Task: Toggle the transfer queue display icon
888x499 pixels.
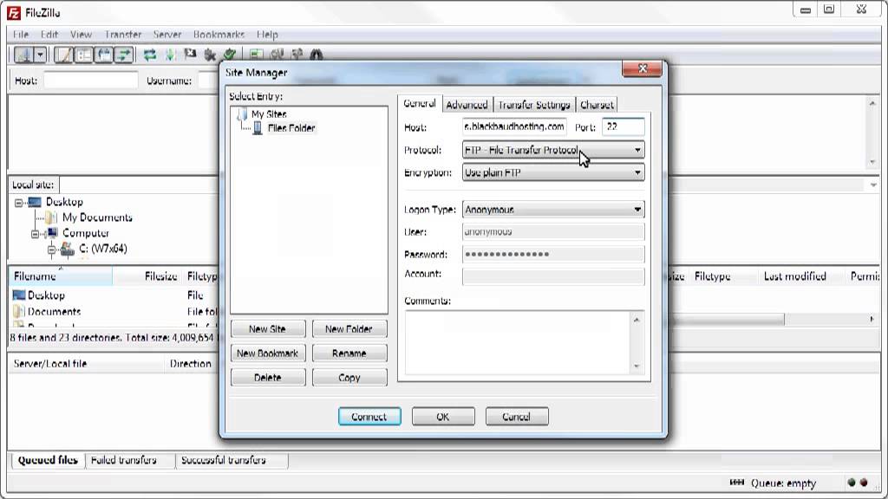Action: click(x=124, y=55)
